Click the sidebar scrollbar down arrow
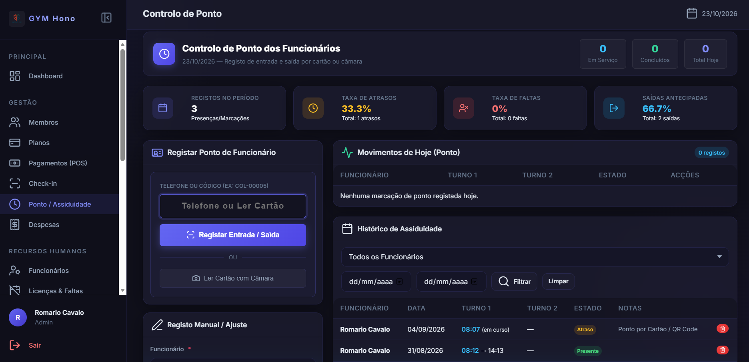 coord(123,290)
